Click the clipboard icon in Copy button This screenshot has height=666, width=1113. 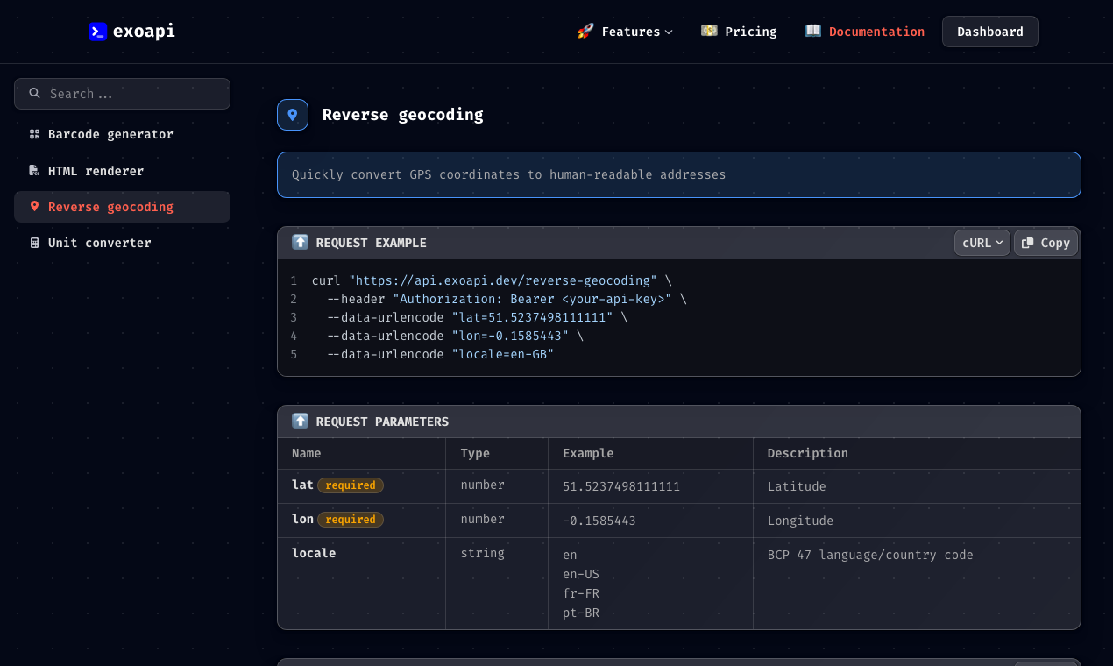pos(1028,243)
